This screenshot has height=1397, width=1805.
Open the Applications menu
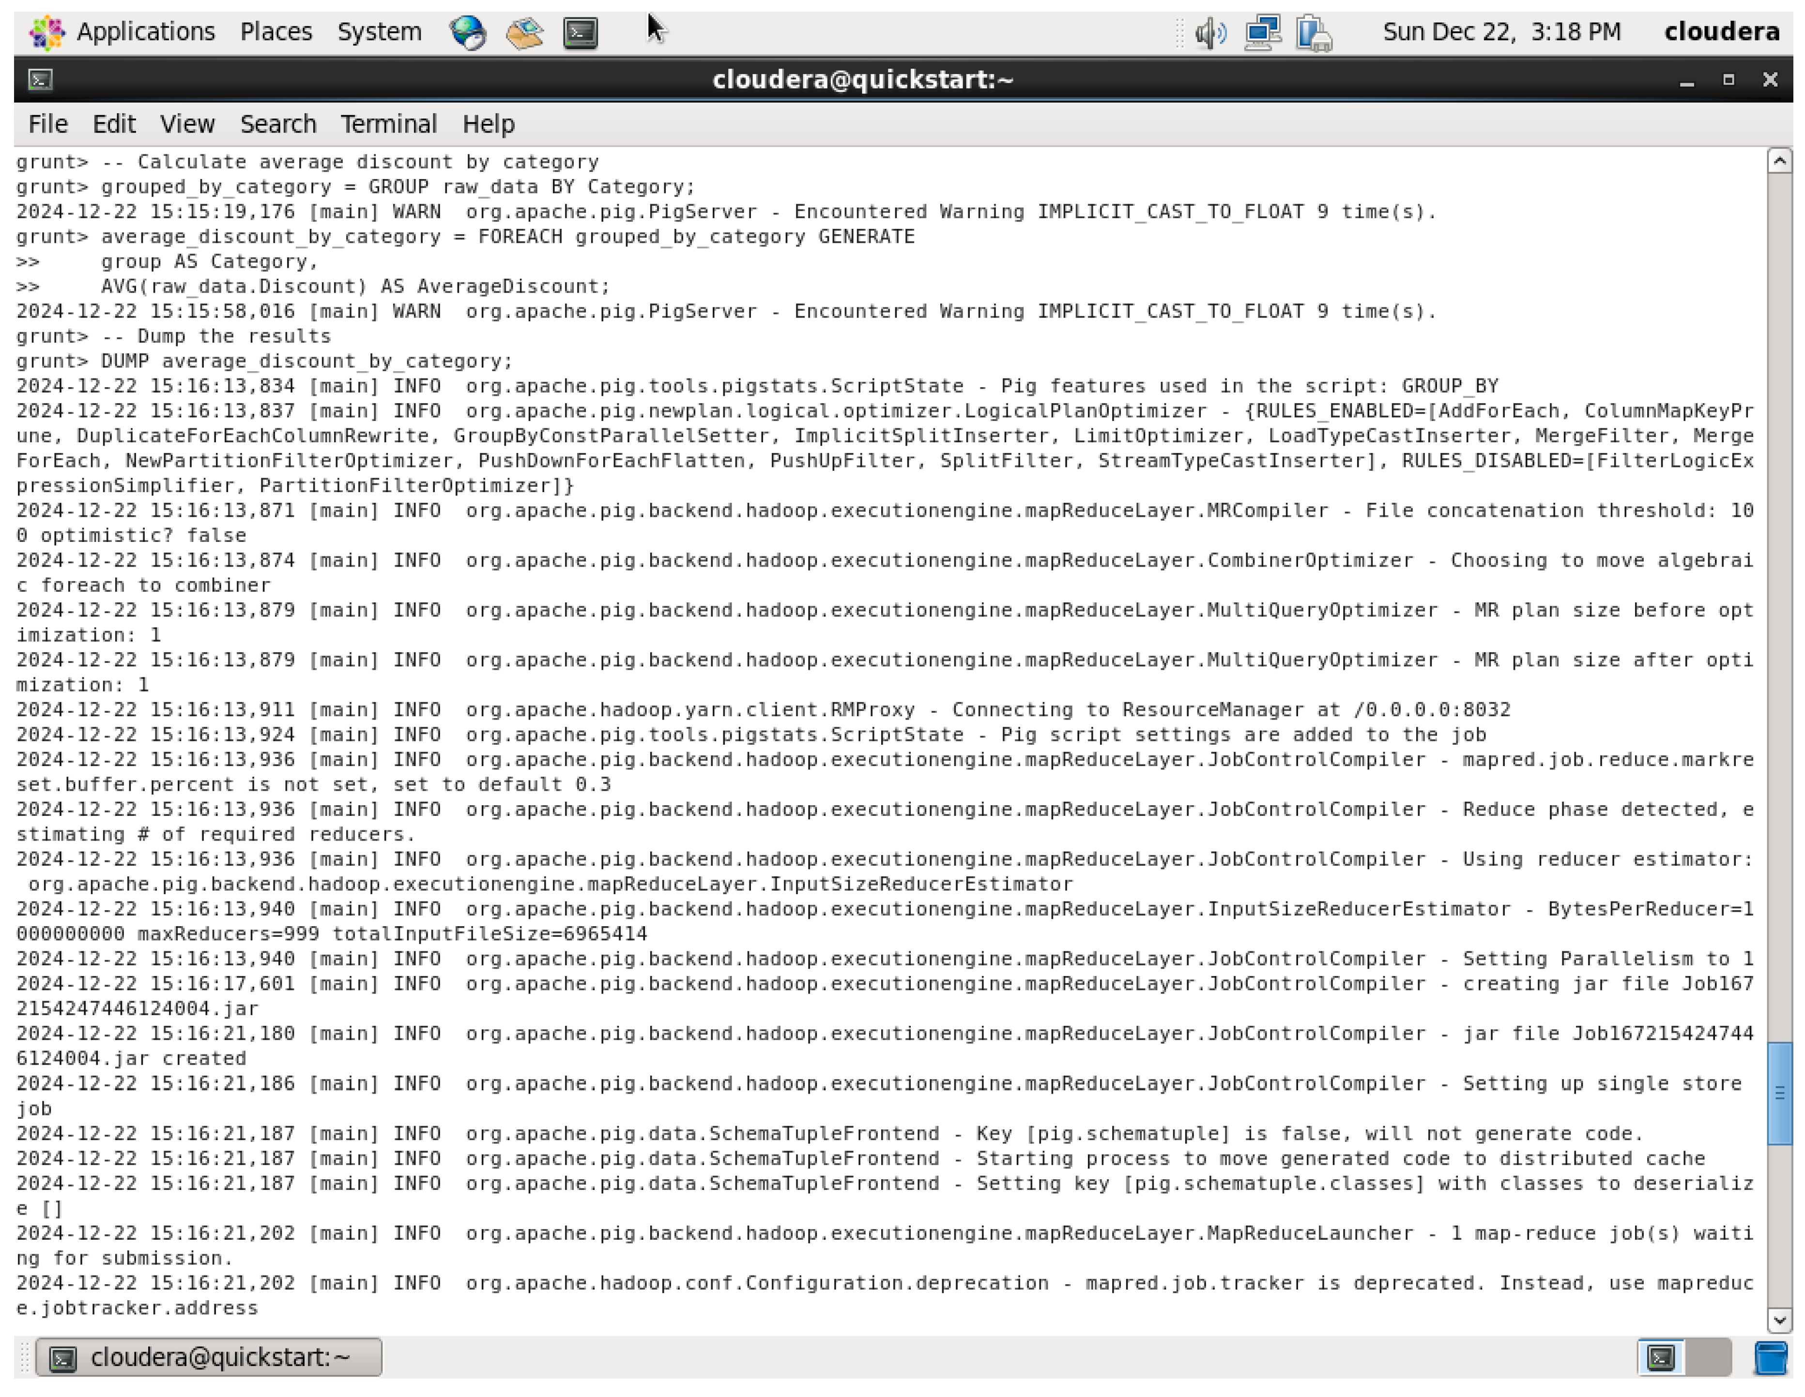point(145,31)
